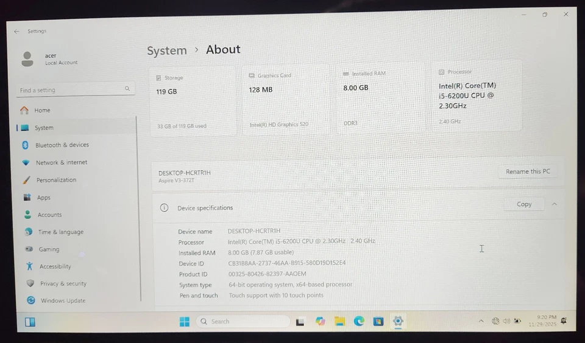Viewport: 585px width, 343px height.
Task: Click the battery tray icon
Action: click(517, 320)
